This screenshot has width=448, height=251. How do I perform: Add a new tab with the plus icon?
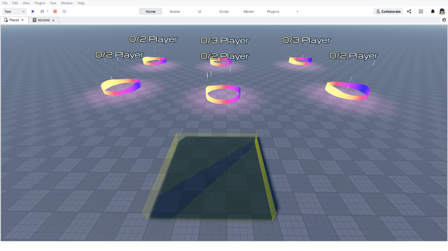pyautogui.click(x=297, y=12)
